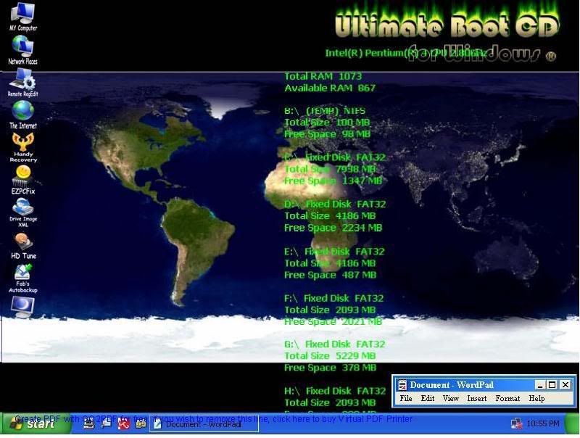Click the 'F:\ Fixed Disk FAT32' line
This screenshot has height=438, width=580.
click(x=333, y=298)
